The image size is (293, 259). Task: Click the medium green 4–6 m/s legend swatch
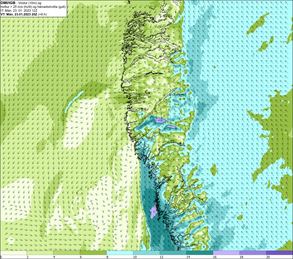(x=67, y=253)
